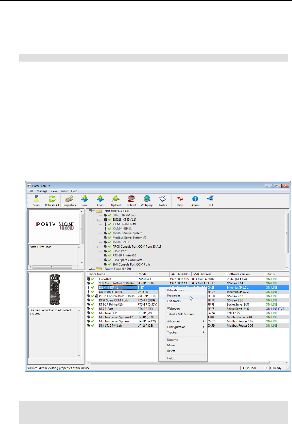Image resolution: width=292 pixels, height=424 pixels.
Task: Click the Notes toolbar icon
Action: pyautogui.click(x=163, y=201)
